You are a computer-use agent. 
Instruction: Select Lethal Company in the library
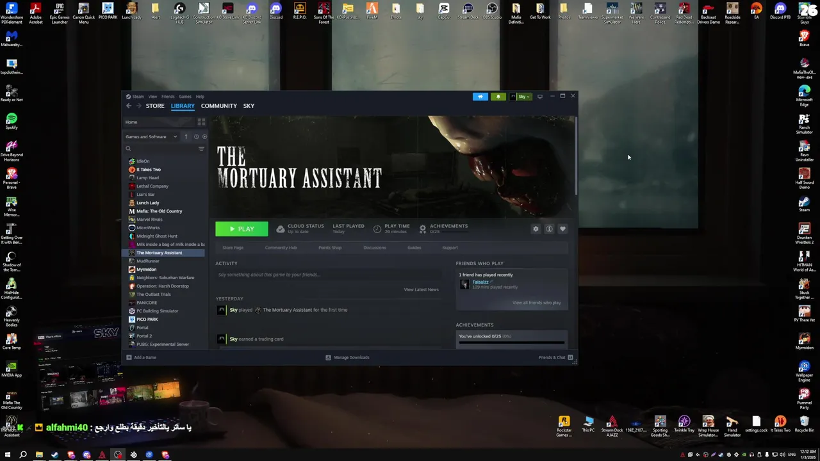point(152,186)
